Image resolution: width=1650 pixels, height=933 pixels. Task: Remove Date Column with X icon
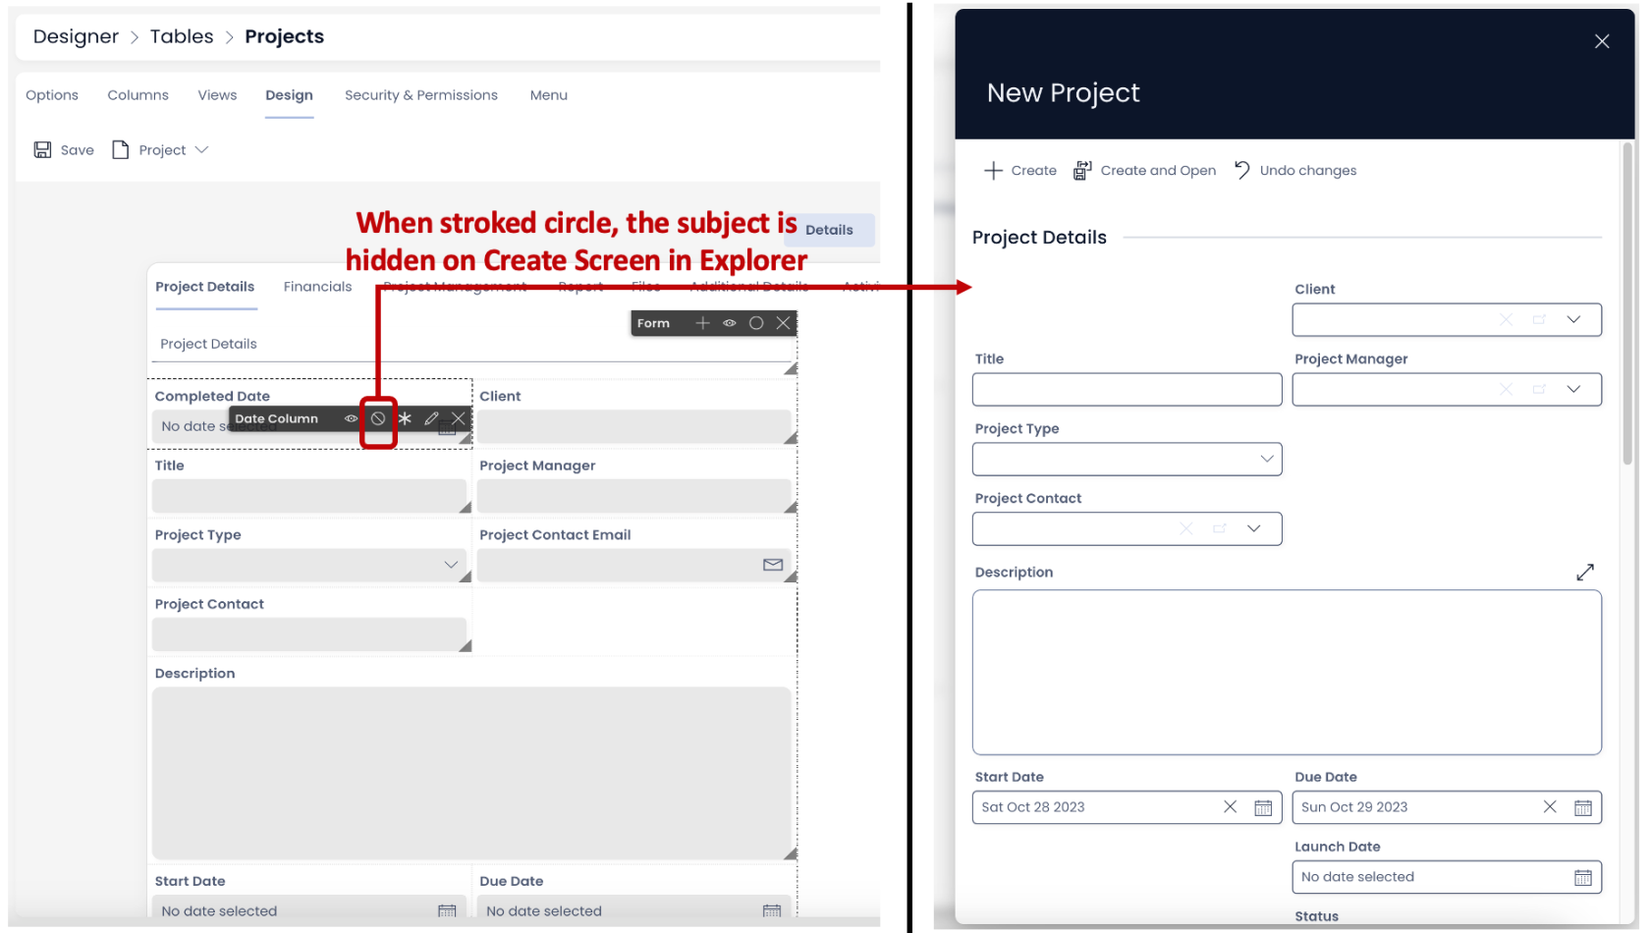point(458,418)
